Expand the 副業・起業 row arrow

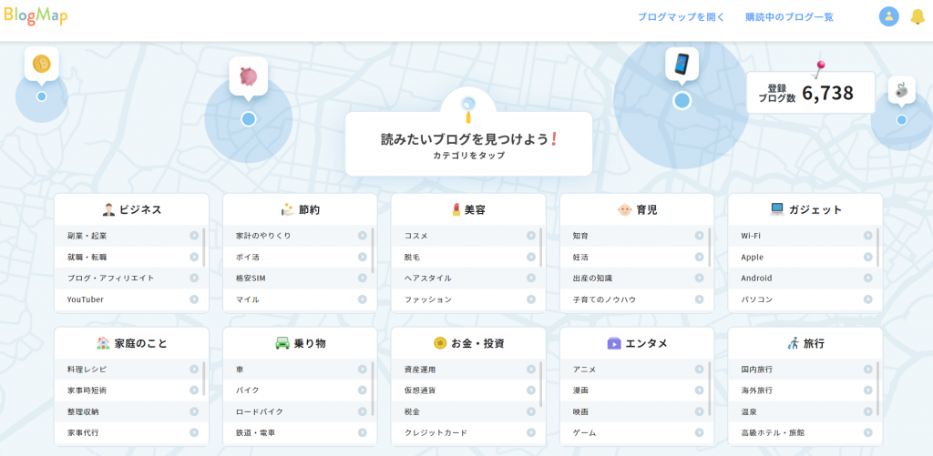[194, 236]
